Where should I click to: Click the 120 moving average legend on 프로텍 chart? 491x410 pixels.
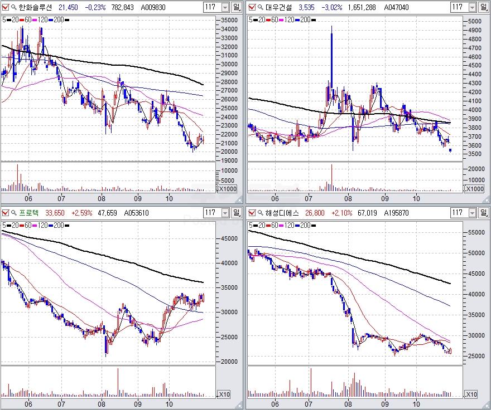click(x=41, y=224)
